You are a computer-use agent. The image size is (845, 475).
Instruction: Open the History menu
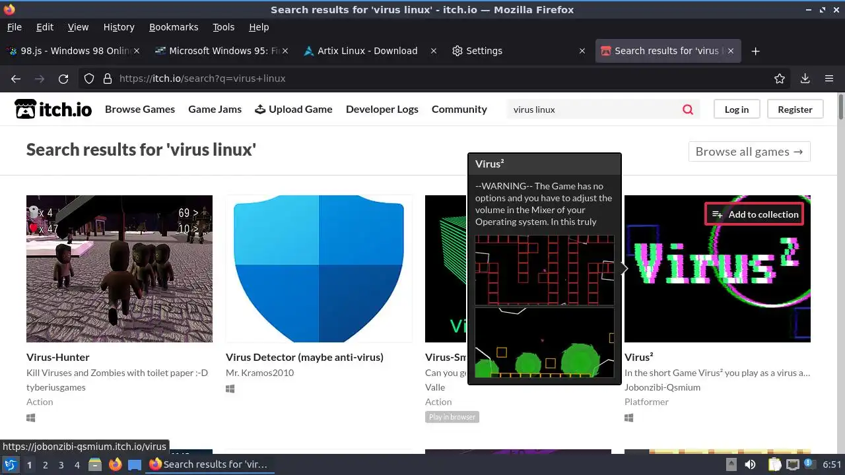(x=119, y=27)
